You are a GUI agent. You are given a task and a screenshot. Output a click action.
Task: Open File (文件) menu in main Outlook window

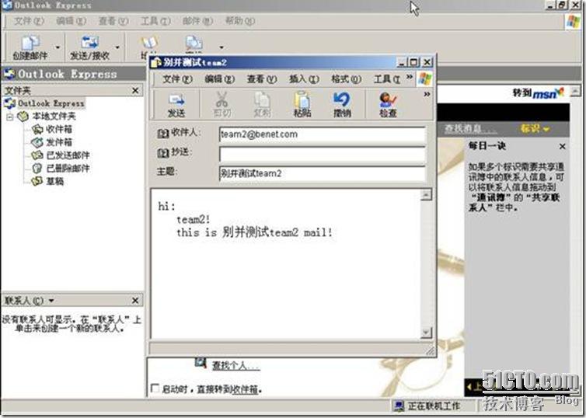29,21
